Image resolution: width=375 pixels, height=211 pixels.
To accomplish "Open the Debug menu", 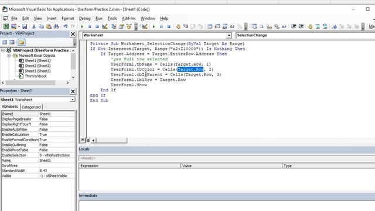I will pos(84,18).
